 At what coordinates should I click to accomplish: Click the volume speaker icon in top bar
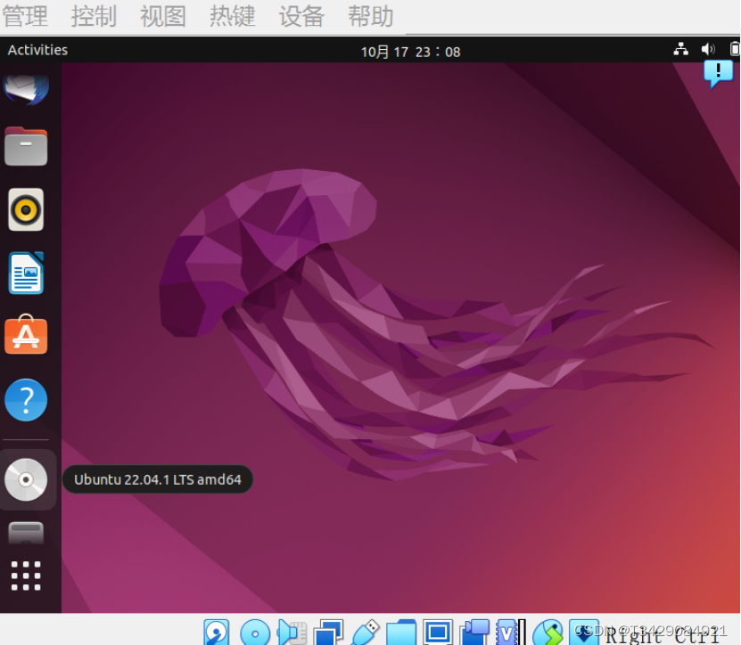708,49
